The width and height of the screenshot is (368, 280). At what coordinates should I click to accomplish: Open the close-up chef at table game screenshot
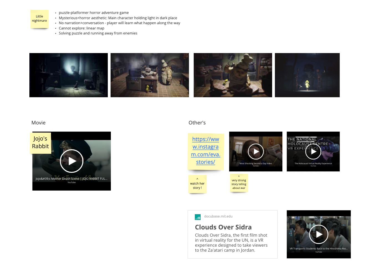click(233, 75)
